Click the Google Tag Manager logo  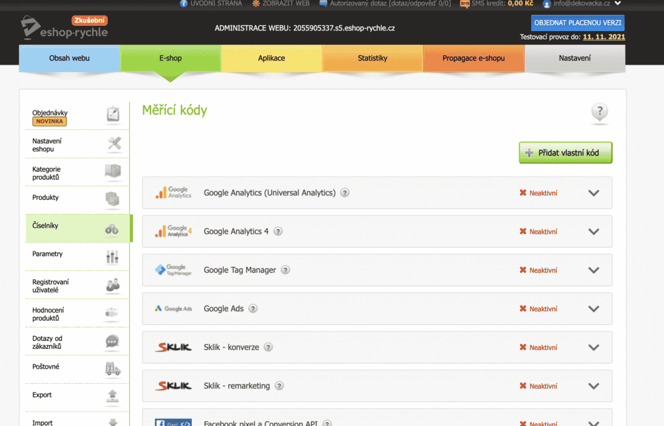click(173, 270)
